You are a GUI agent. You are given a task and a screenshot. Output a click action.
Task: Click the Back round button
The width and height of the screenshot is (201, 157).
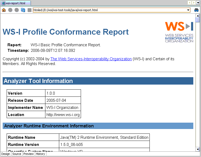[x=10, y=10]
